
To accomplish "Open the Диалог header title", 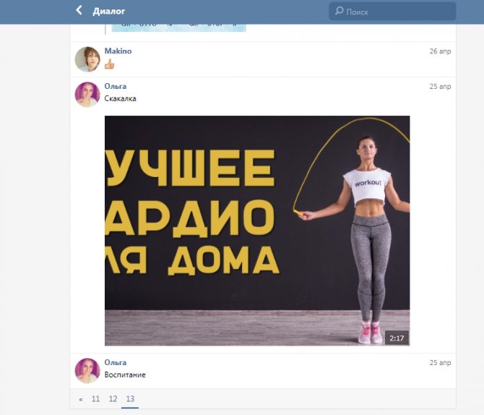I will tap(109, 12).
